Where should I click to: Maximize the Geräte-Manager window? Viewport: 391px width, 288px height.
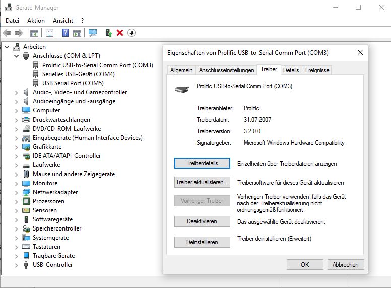click(x=358, y=7)
